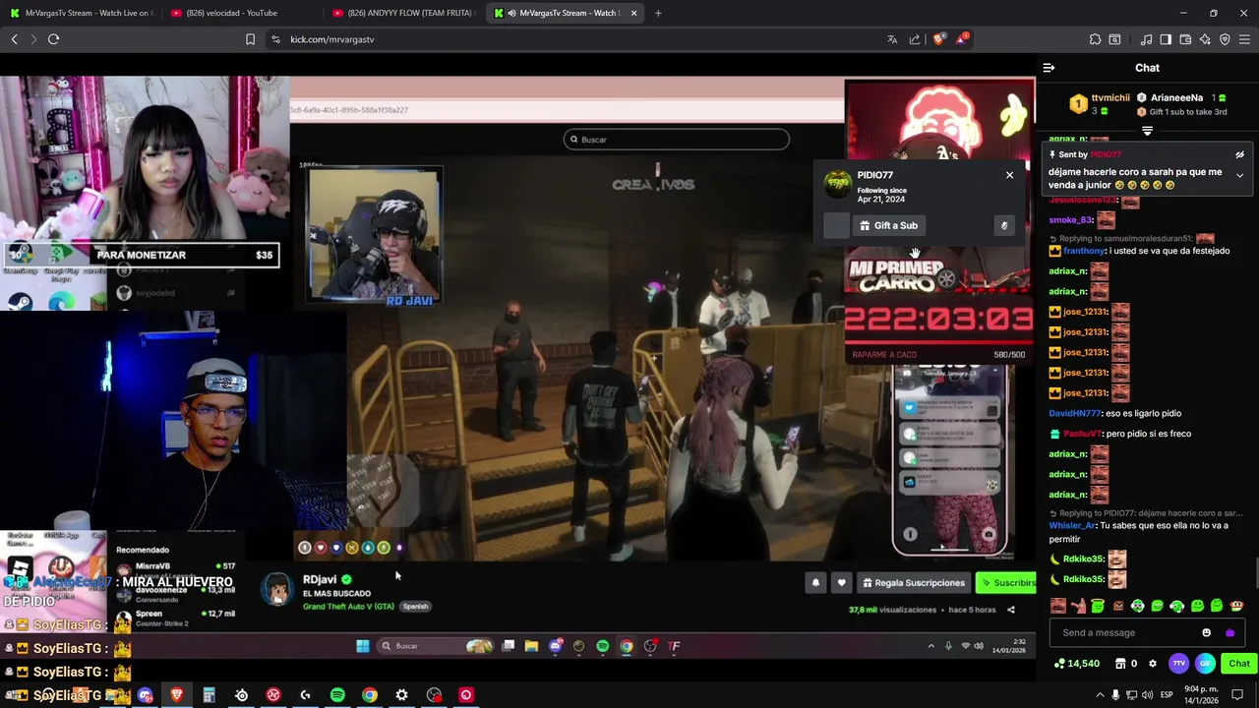The height and width of the screenshot is (708, 1259).
Task: Click ArianeeeNa in gift leaderboard
Action: (1176, 98)
